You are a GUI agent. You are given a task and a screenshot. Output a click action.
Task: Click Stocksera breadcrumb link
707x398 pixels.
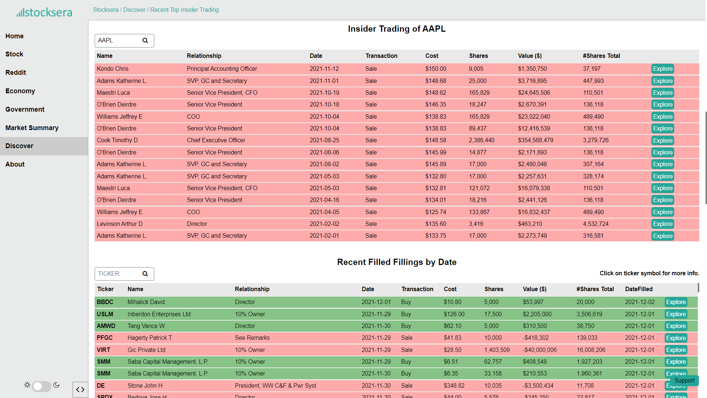[x=105, y=10]
